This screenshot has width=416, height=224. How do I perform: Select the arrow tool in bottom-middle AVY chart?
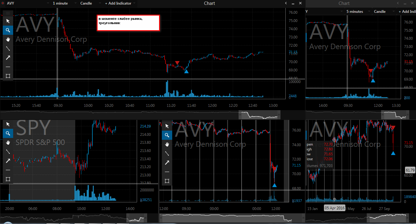[167, 163]
